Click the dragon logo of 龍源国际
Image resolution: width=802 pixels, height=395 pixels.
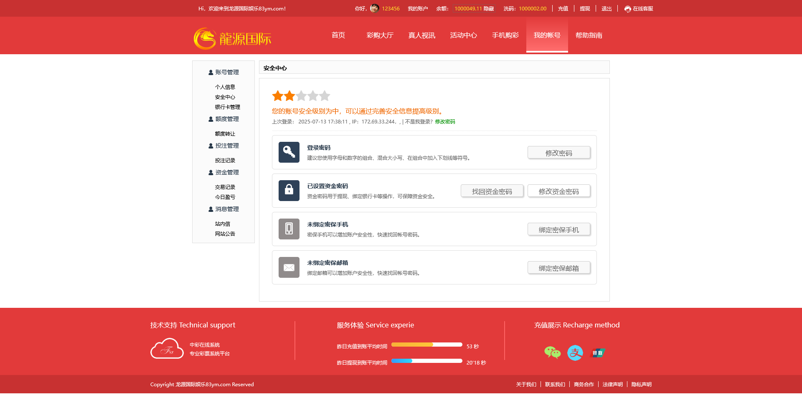coord(205,39)
